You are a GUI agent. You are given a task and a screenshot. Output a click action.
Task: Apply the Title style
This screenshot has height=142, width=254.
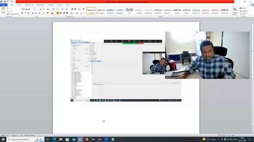[x=129, y=11]
